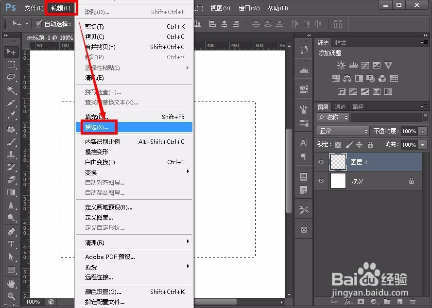Add a Photo Filter adjustment
The width and height of the screenshot is (432, 308).
(371, 79)
